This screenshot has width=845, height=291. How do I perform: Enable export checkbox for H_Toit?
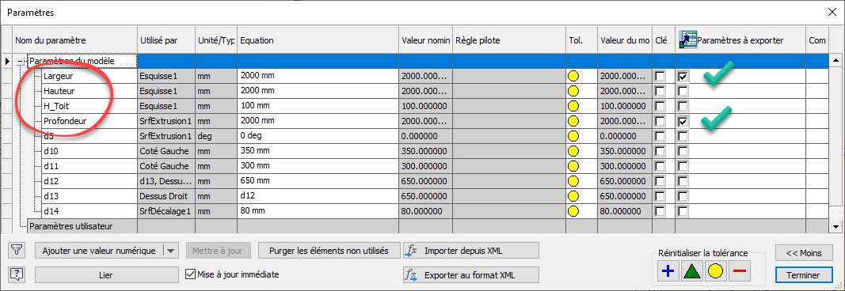point(683,107)
